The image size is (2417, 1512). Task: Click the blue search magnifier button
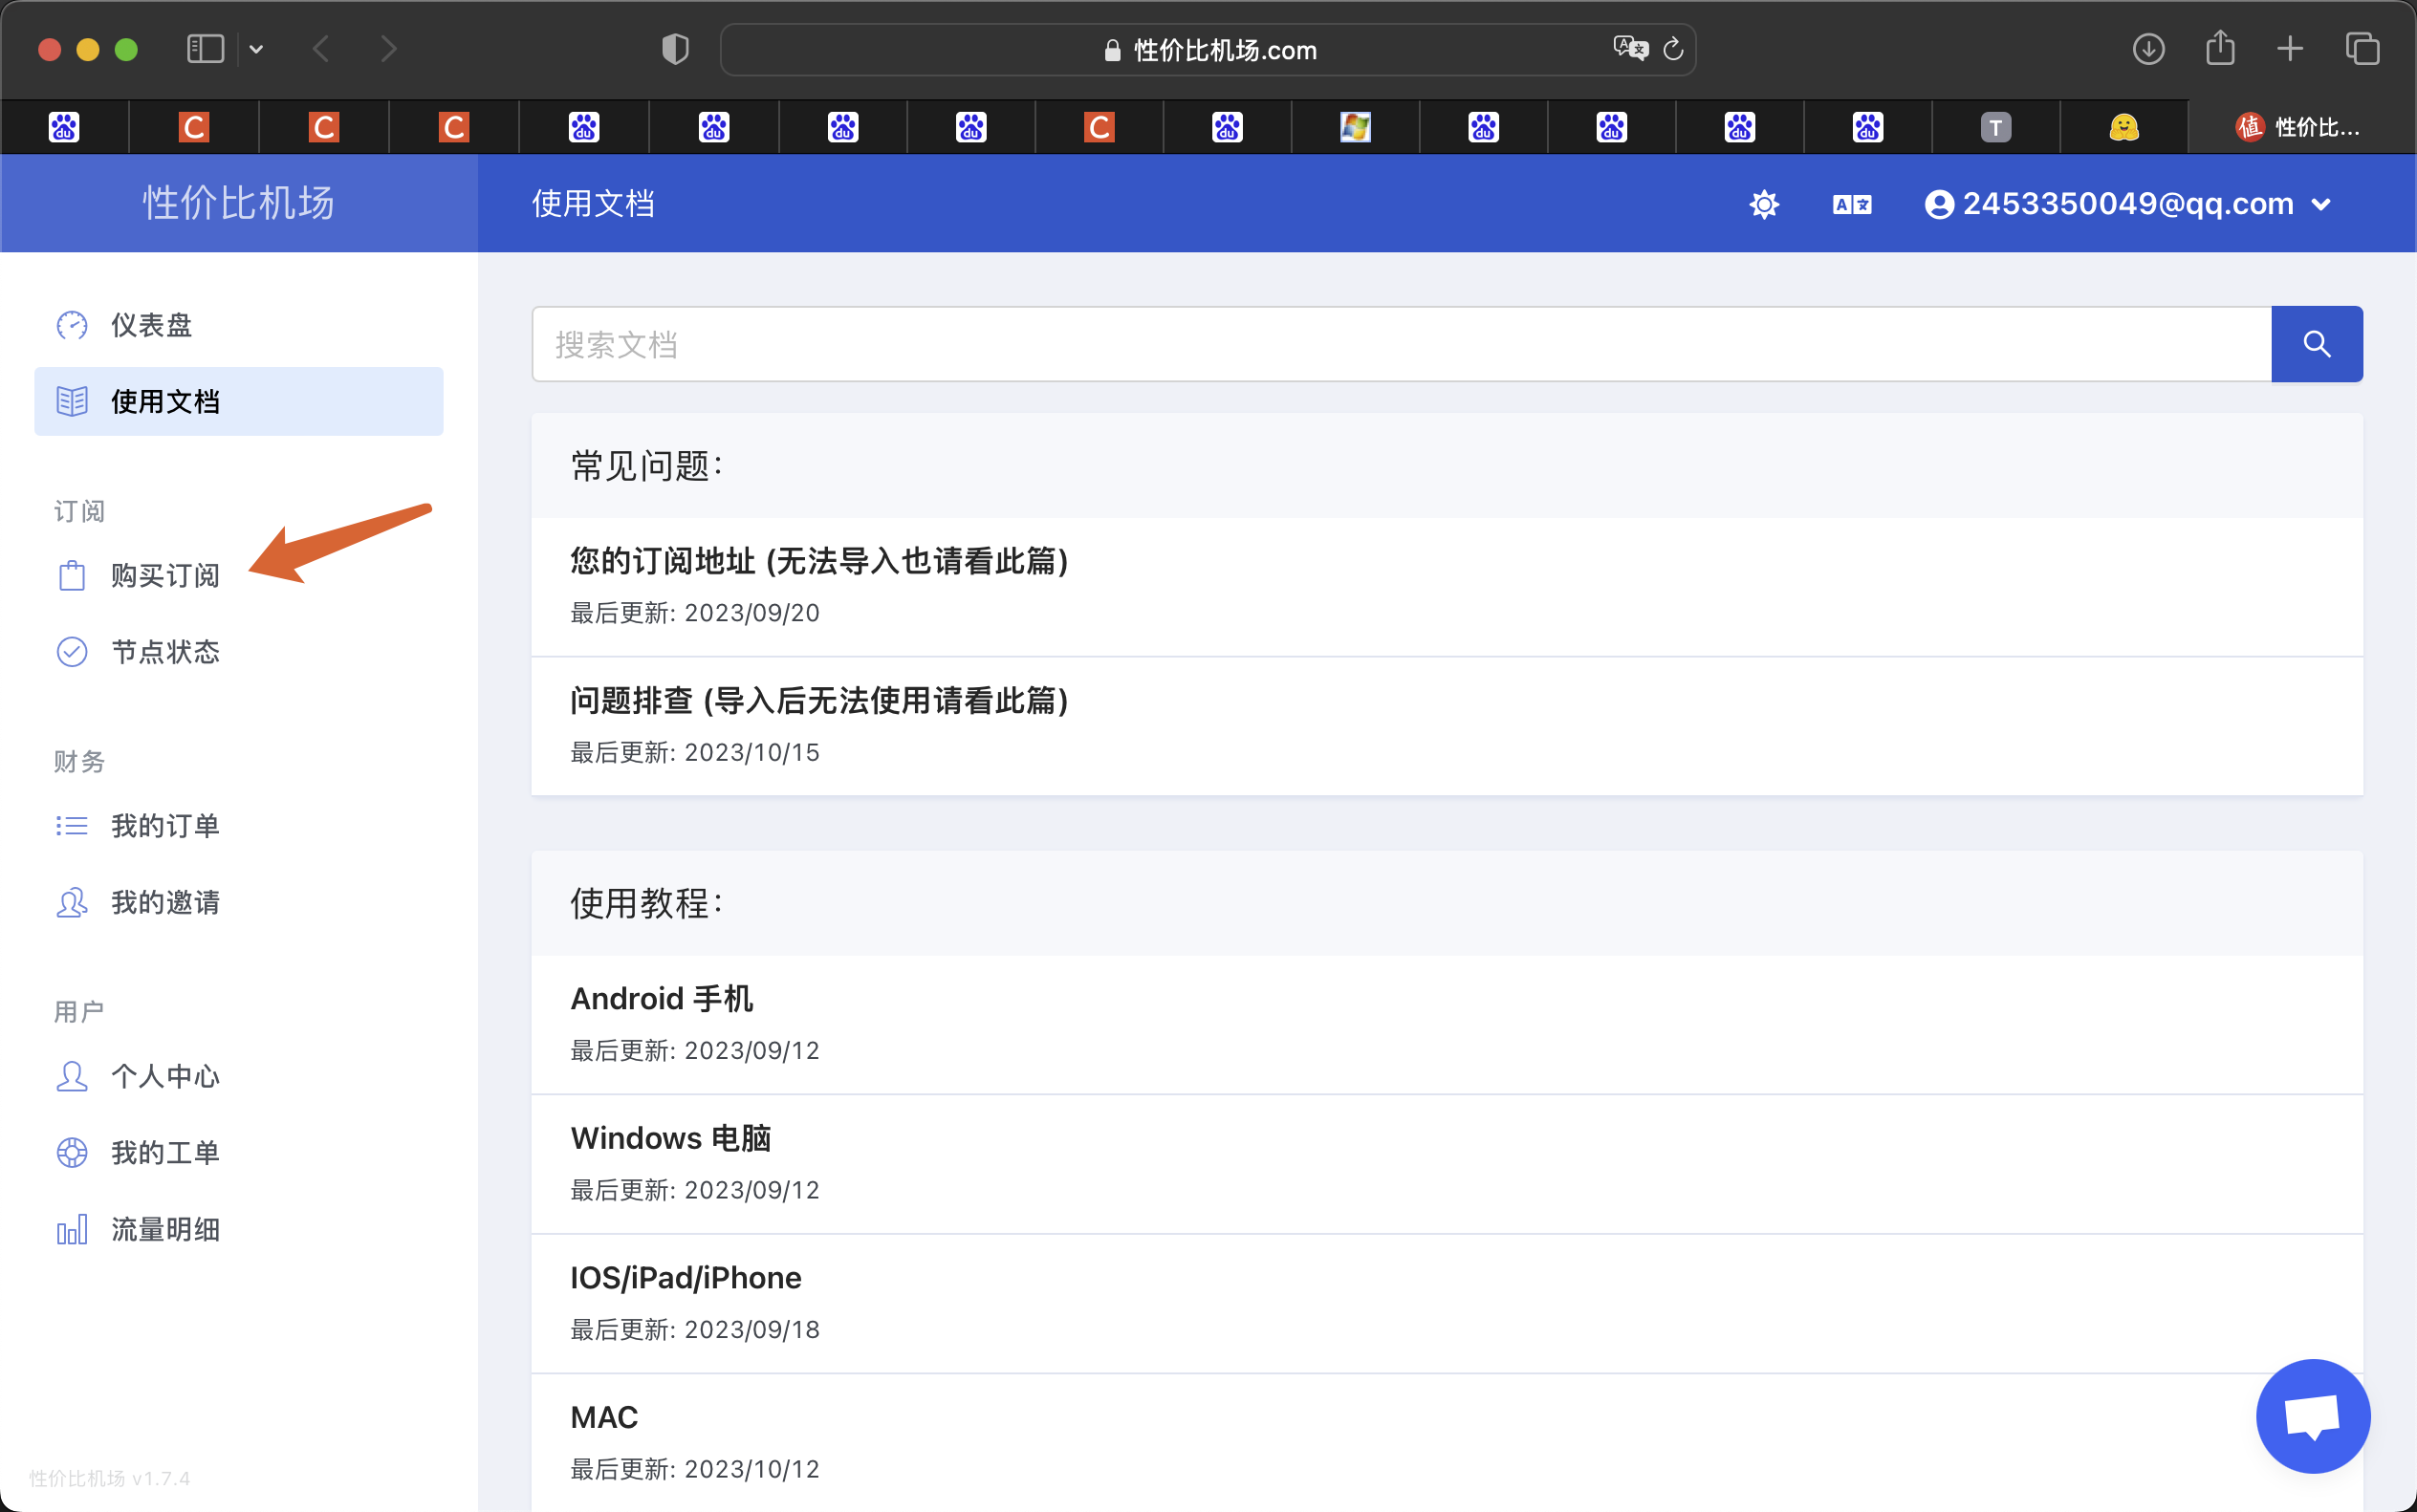tap(2317, 344)
